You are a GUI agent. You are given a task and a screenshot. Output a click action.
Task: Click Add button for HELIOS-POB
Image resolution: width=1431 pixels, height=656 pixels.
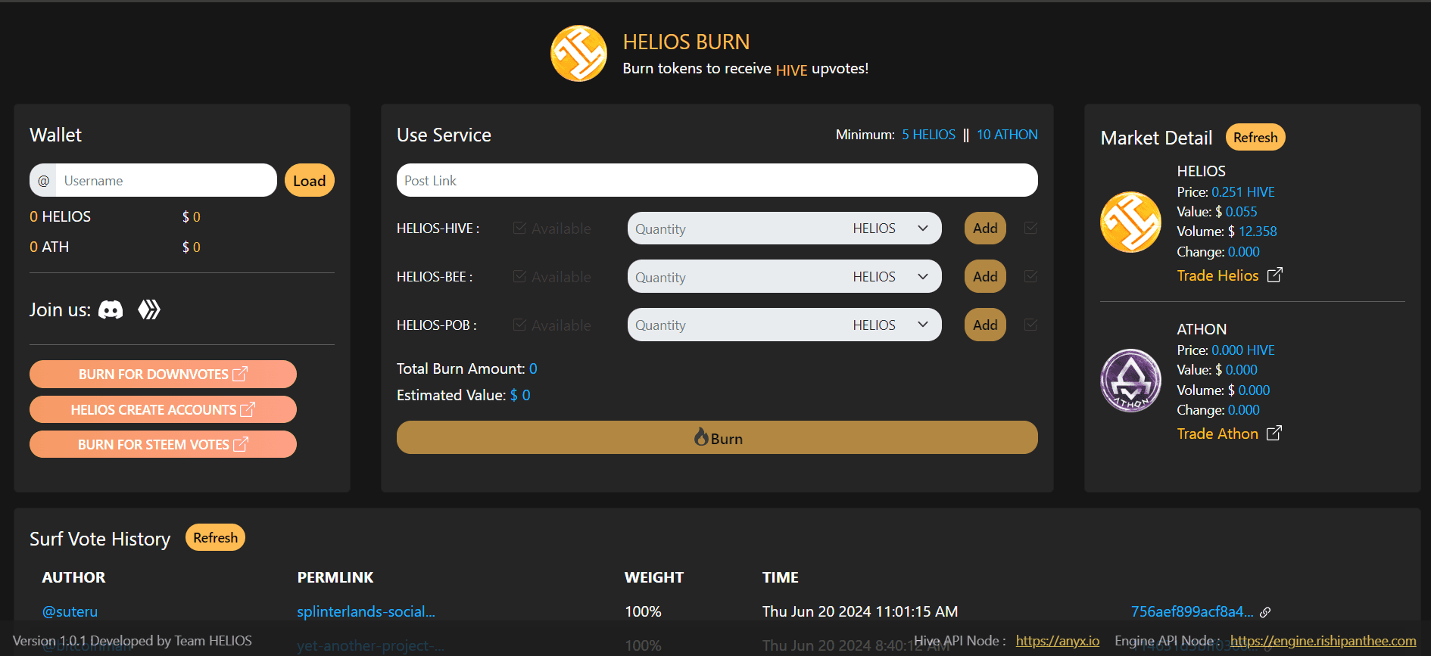click(985, 325)
